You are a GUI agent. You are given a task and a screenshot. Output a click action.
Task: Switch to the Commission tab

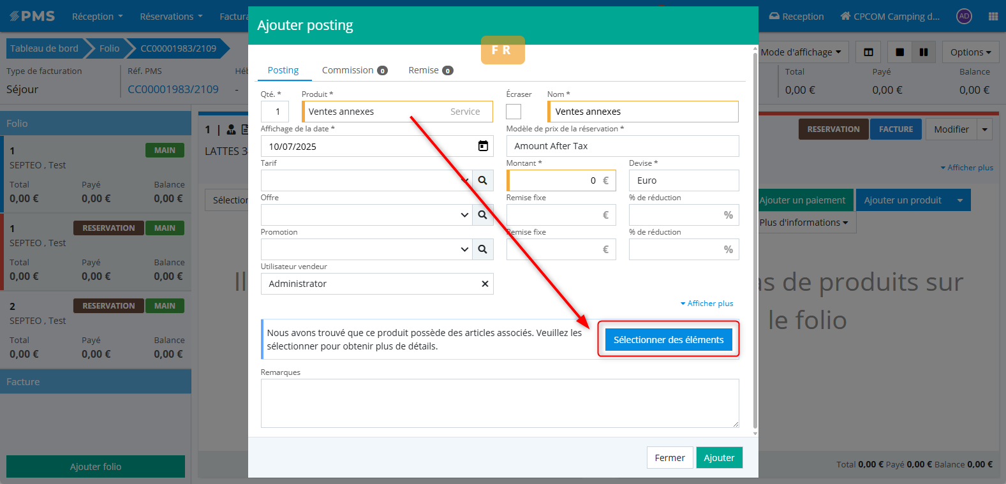354,70
